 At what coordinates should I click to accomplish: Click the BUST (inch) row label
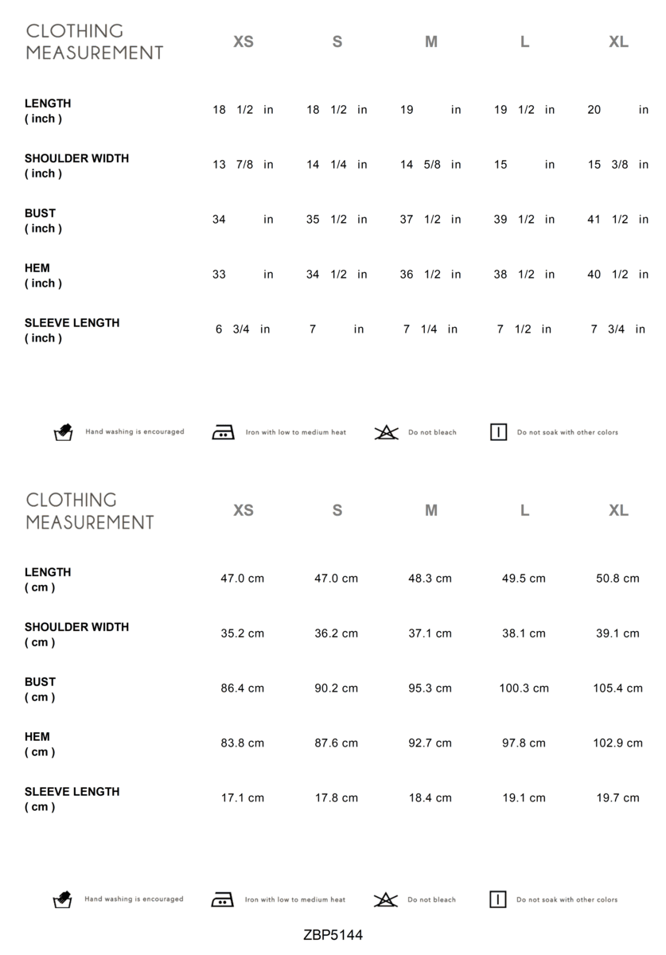click(43, 220)
